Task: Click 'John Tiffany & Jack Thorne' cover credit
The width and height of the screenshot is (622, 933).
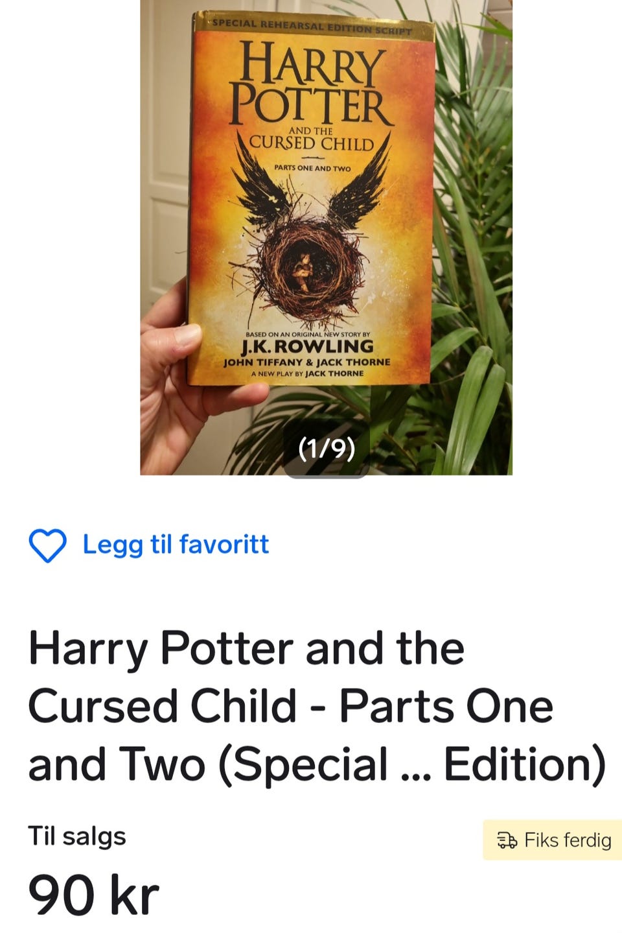Action: [x=307, y=362]
